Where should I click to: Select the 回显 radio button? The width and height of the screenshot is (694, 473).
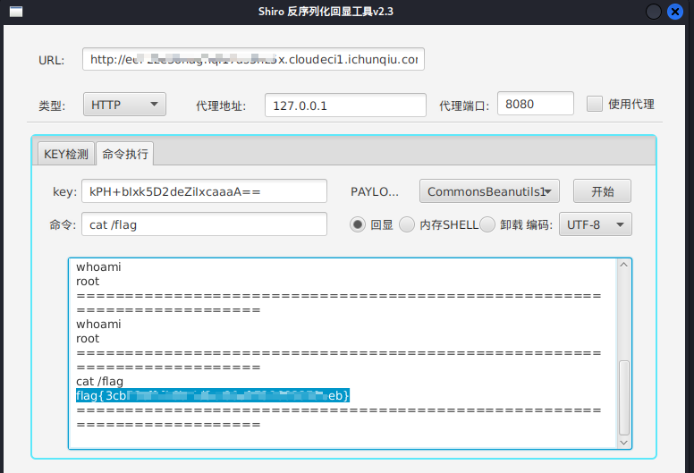coord(358,224)
